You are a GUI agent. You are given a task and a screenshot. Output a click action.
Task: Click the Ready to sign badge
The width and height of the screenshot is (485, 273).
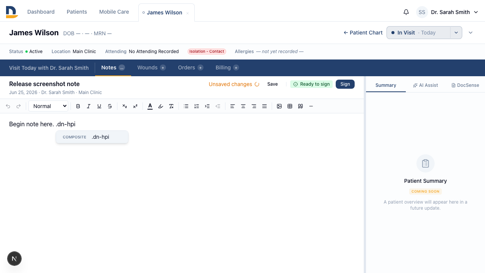click(311, 84)
